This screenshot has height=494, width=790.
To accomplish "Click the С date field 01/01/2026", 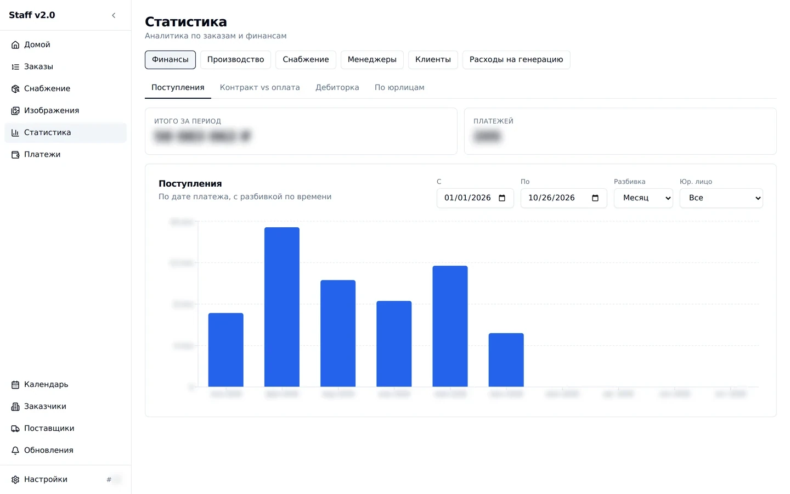I will (x=475, y=198).
